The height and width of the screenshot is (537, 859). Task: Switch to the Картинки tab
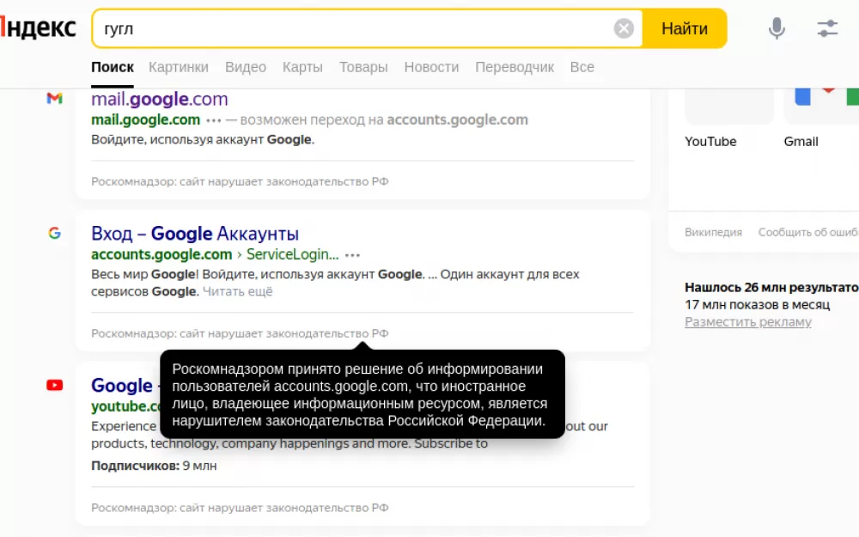179,67
